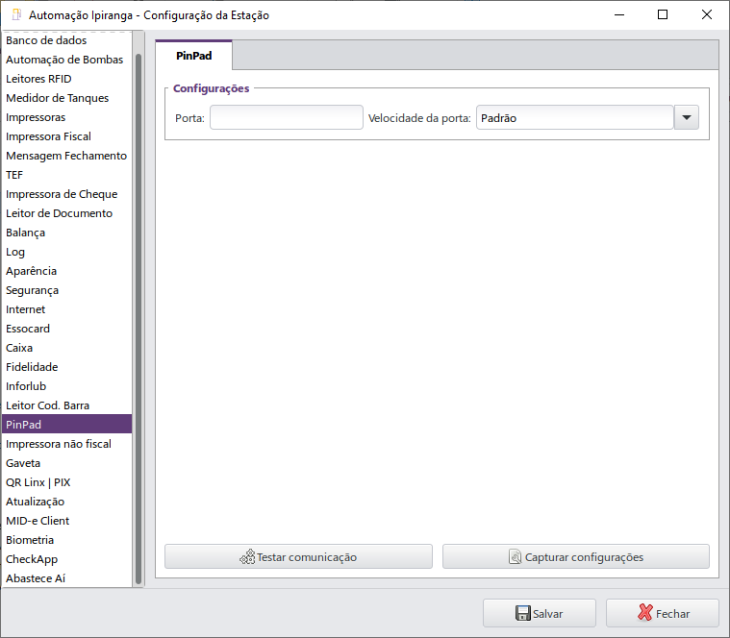Open the TEF section
This screenshot has height=638, width=730.
click(x=67, y=175)
